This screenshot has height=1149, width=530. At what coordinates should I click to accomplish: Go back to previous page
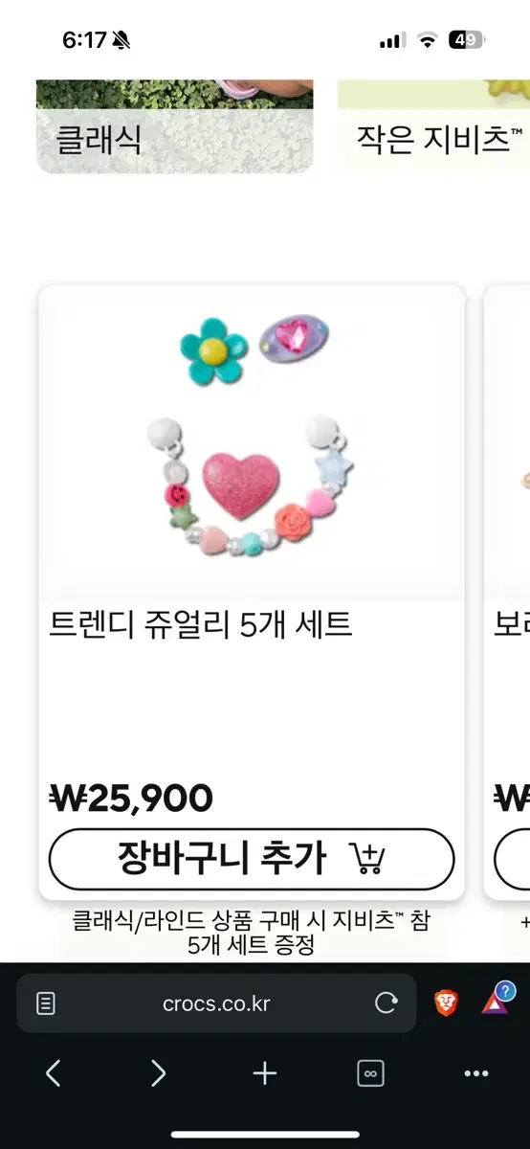(x=54, y=1073)
